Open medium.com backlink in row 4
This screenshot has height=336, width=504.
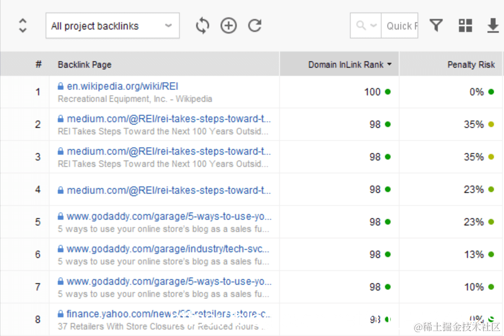[x=169, y=190]
